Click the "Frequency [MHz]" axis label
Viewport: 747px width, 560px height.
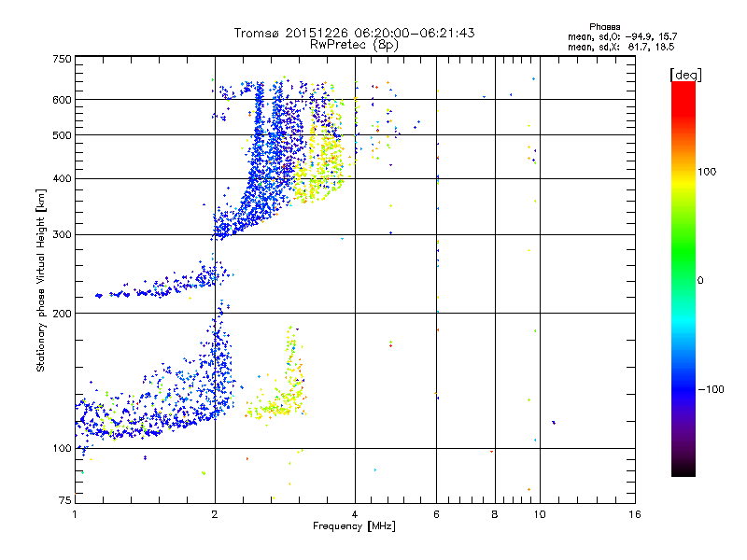click(354, 526)
